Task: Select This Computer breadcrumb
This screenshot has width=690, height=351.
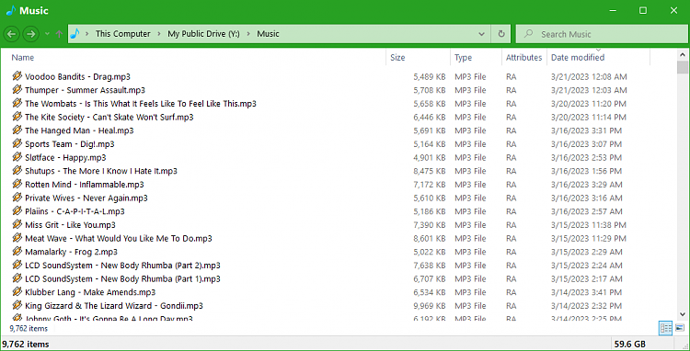Action: (122, 34)
